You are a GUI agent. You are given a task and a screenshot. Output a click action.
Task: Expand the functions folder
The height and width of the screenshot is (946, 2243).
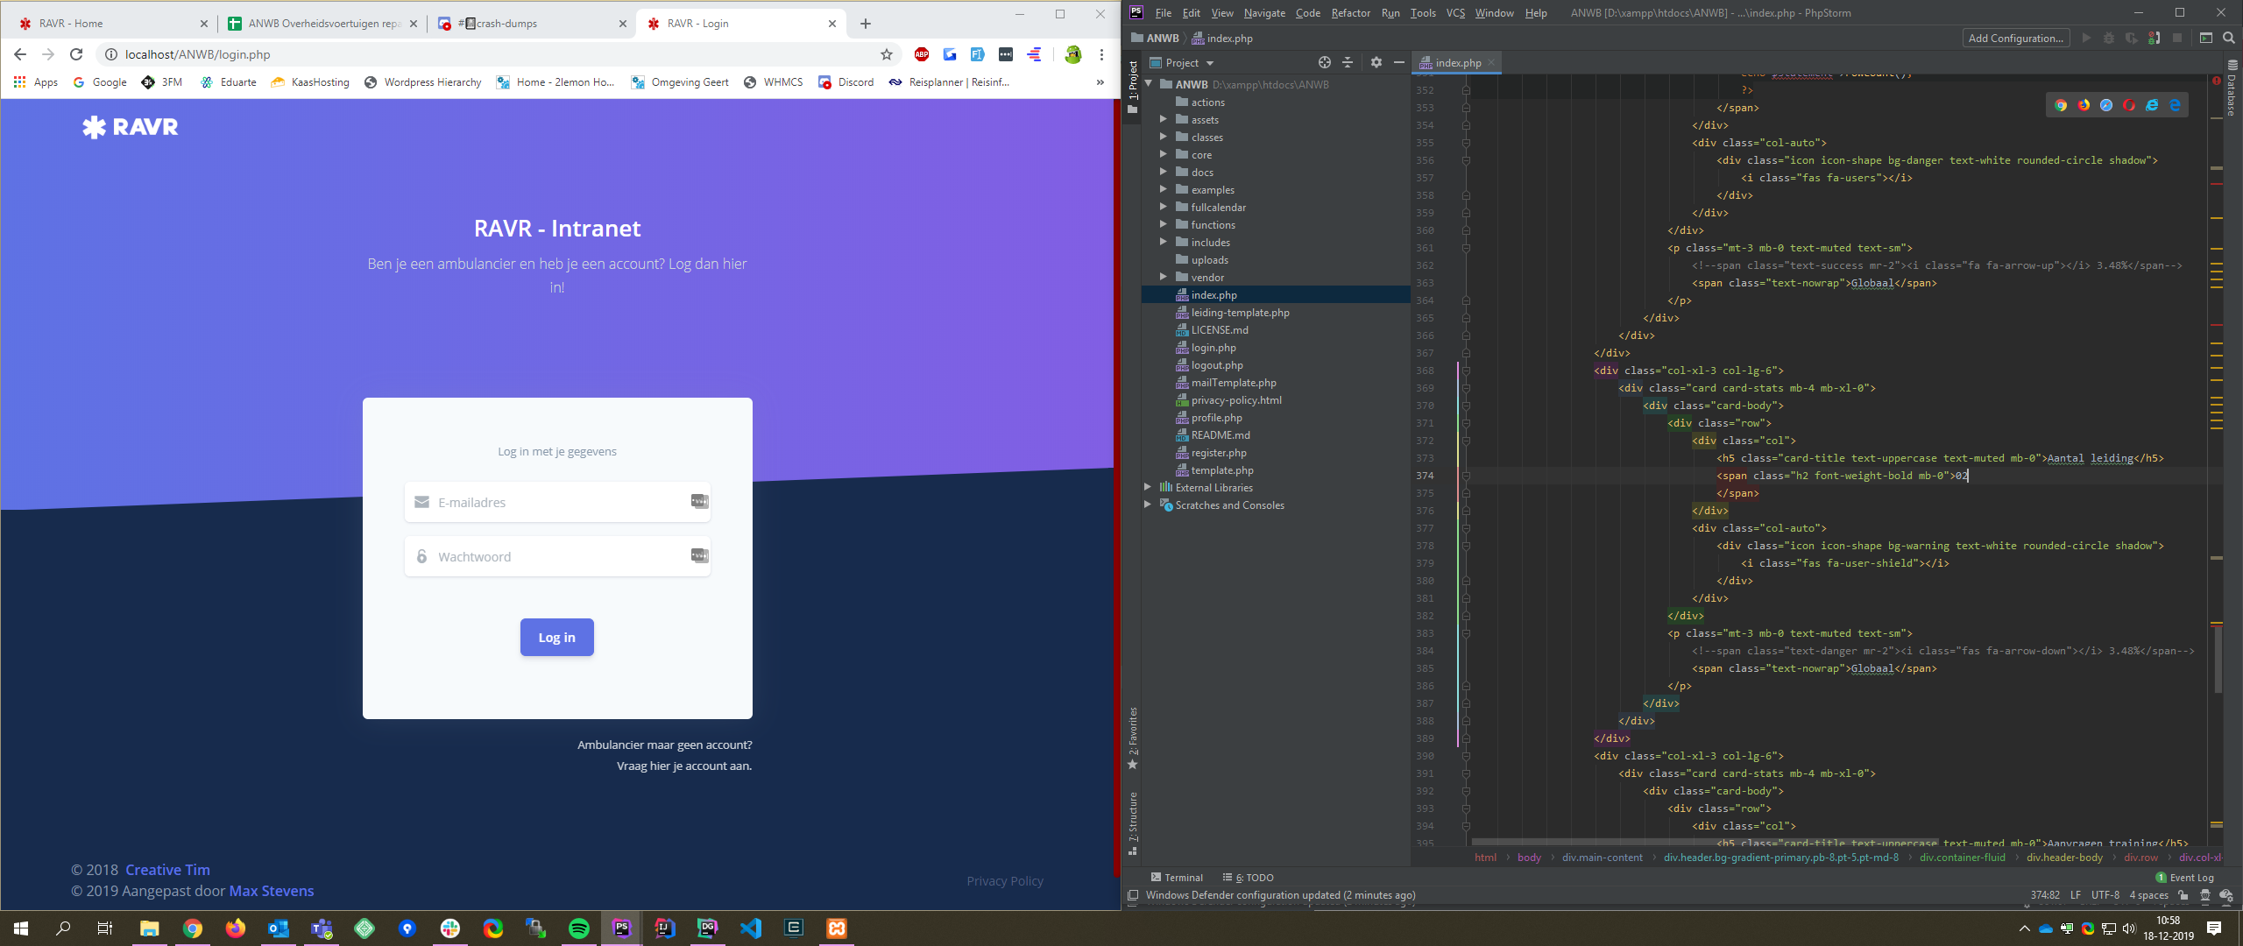point(1164,224)
